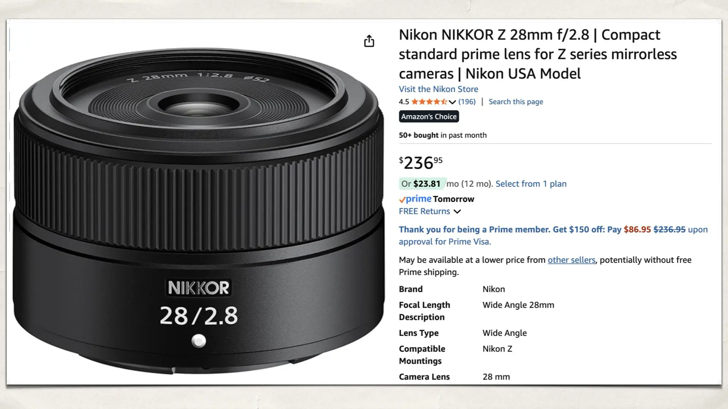Click Nikon in the Brand row
The height and width of the screenshot is (409, 728).
point(494,289)
